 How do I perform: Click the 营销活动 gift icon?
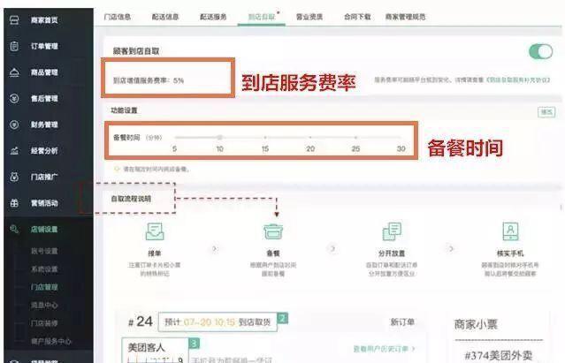pos(14,203)
